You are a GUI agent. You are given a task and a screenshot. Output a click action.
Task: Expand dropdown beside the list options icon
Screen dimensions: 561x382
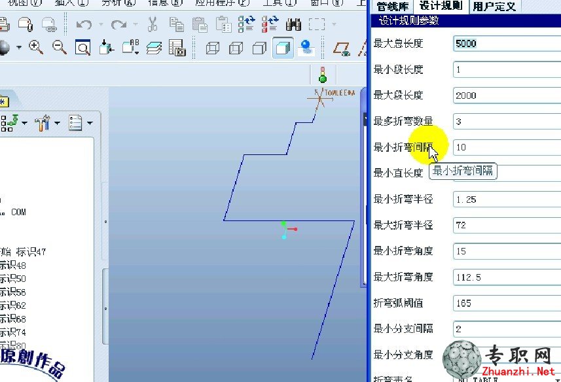90,123
